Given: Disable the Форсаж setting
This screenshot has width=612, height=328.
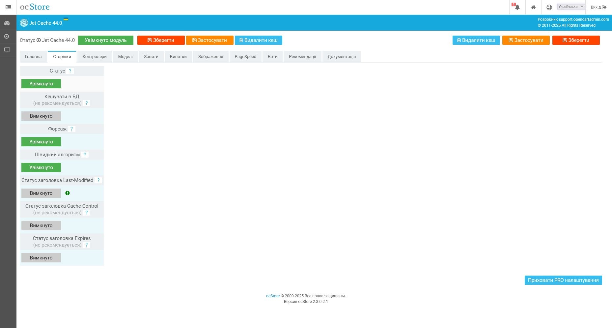Looking at the screenshot, I should coord(41,141).
